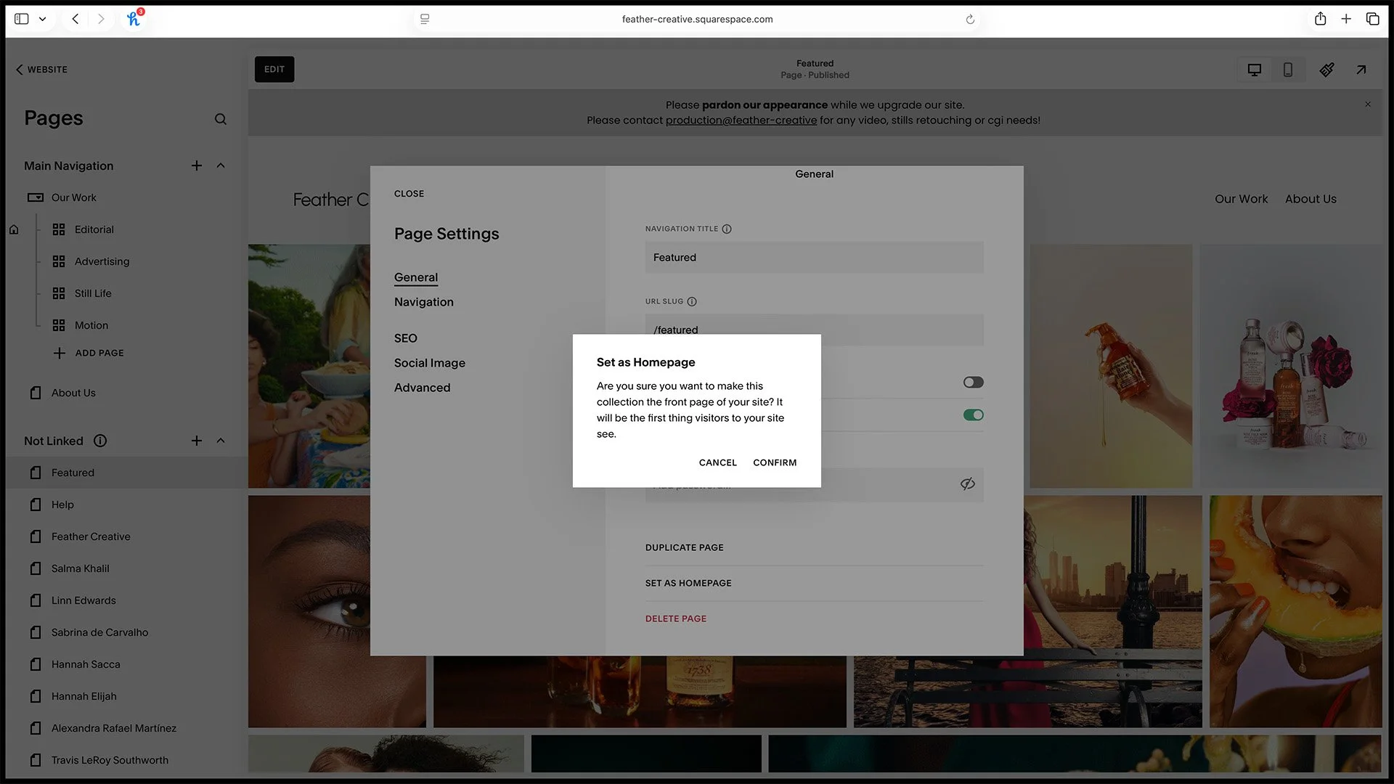Open the Advanced settings tab
Viewport: 1394px width, 784px height.
(x=422, y=388)
